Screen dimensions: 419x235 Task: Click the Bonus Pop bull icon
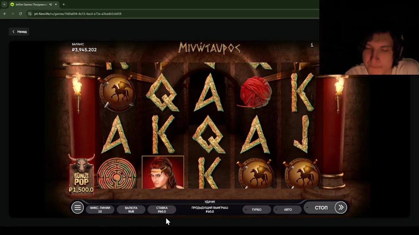click(82, 175)
